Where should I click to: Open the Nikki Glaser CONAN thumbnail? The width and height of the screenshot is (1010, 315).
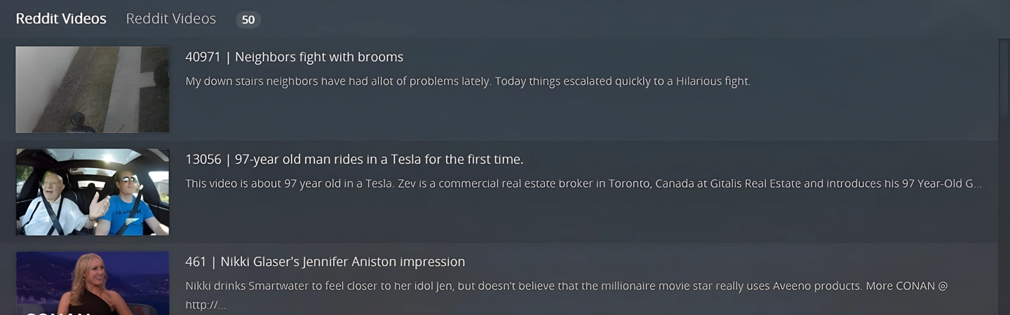(93, 283)
